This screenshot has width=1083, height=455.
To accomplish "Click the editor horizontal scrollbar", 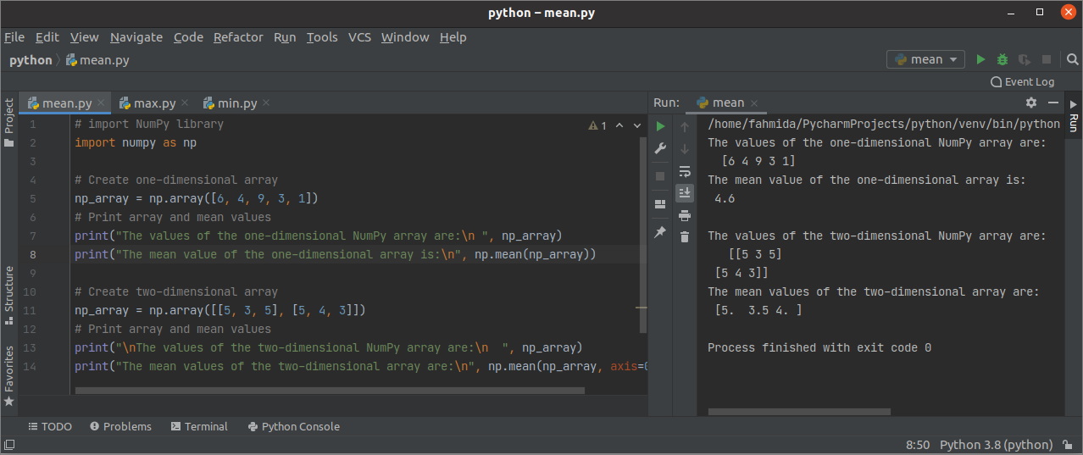I will (330, 391).
